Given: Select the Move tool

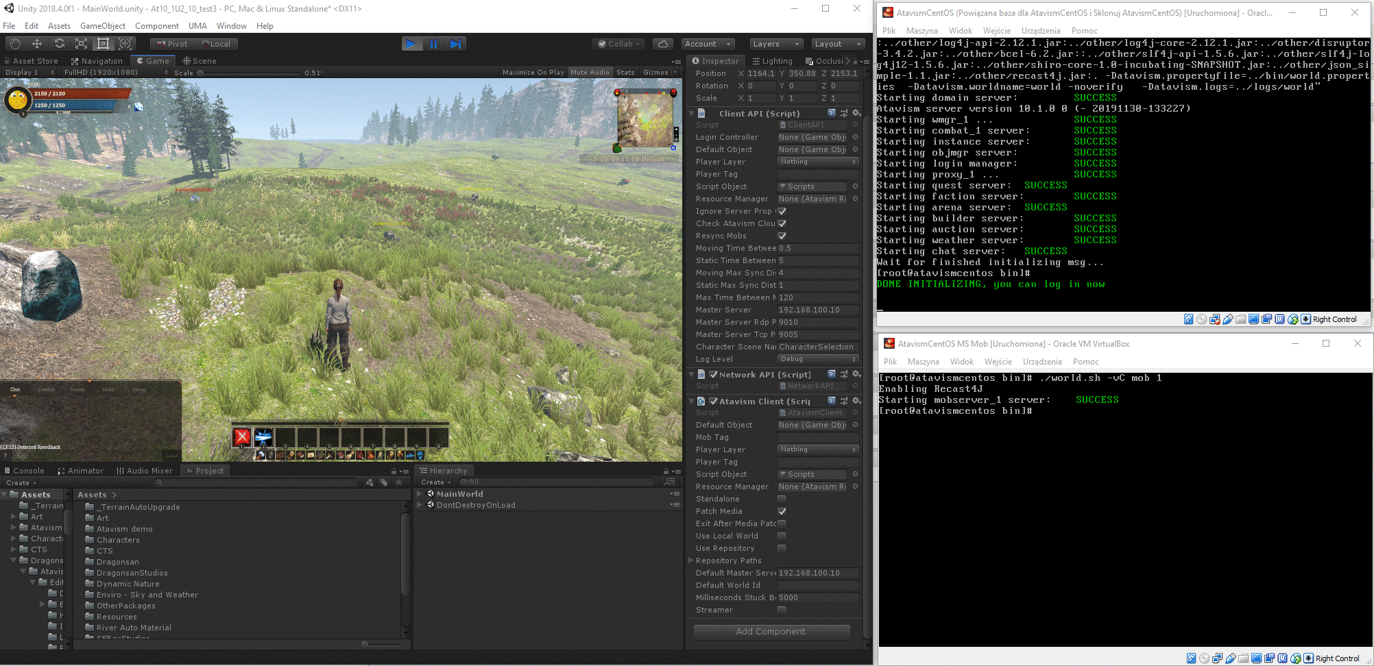Looking at the screenshot, I should click(37, 44).
